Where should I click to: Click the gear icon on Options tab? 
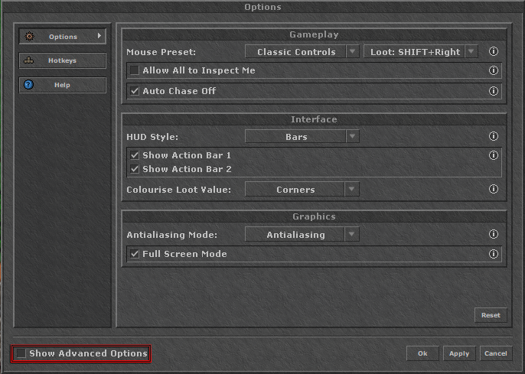(x=29, y=36)
